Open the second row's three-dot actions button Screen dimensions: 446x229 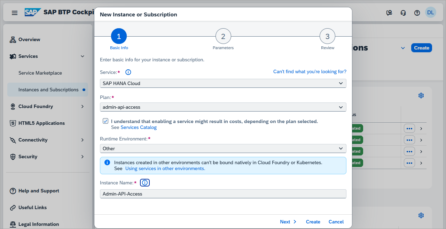click(409, 140)
